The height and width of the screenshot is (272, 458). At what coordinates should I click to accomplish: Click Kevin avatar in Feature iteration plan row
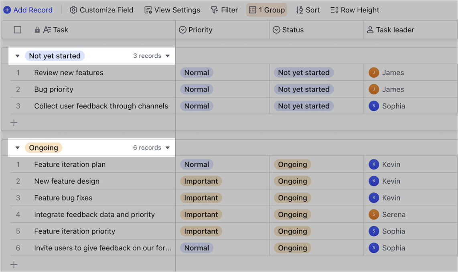tap(374, 164)
